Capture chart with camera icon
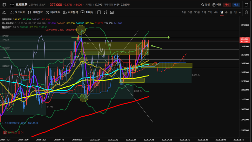 coord(112,12)
